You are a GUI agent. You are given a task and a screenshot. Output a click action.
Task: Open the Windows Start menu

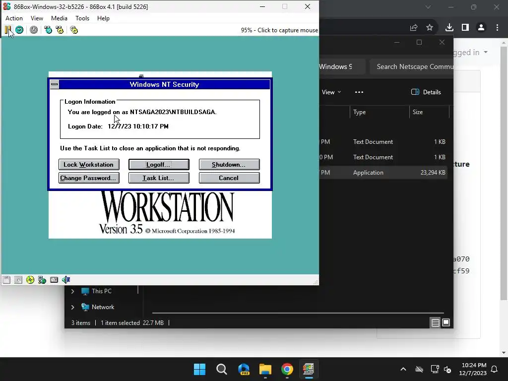click(199, 369)
